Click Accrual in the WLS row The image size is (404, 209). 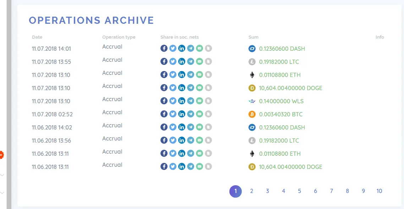(112, 99)
